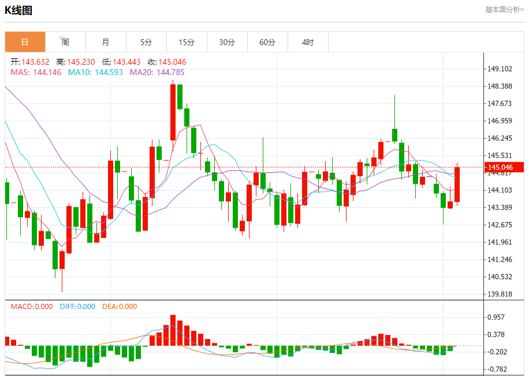This screenshot has width=529, height=376.
Task: Click the 145.531 price axis label
Action: pos(500,155)
